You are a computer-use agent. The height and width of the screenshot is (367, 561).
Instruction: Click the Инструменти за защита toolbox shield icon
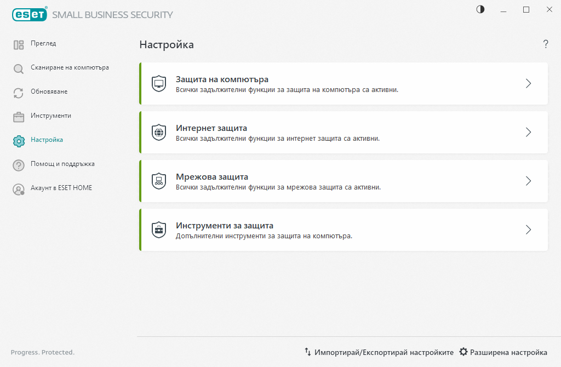pos(159,230)
